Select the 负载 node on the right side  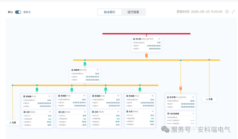[x=209, y=99]
